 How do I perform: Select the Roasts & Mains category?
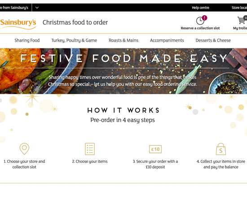pos(123,40)
